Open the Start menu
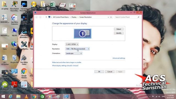The height and width of the screenshot is (99, 176). [x=3, y=97]
